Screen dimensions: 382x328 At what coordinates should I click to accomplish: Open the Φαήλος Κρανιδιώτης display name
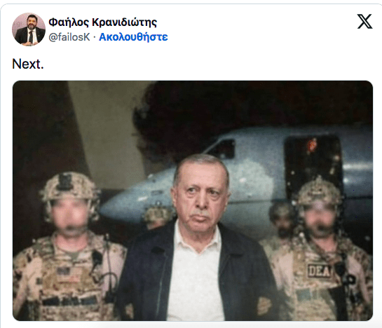(x=103, y=22)
